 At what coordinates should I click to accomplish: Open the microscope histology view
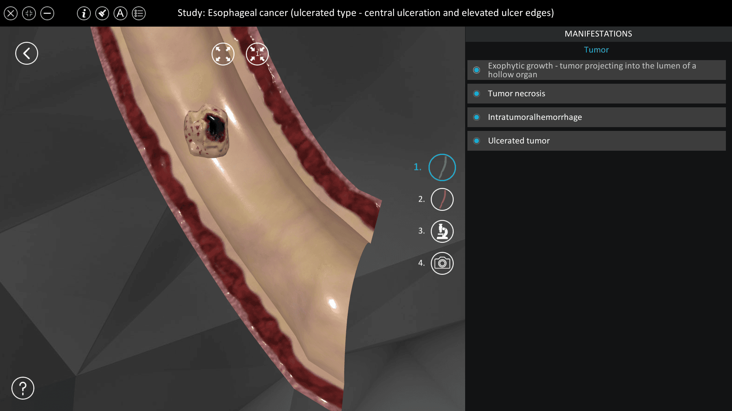point(442,231)
